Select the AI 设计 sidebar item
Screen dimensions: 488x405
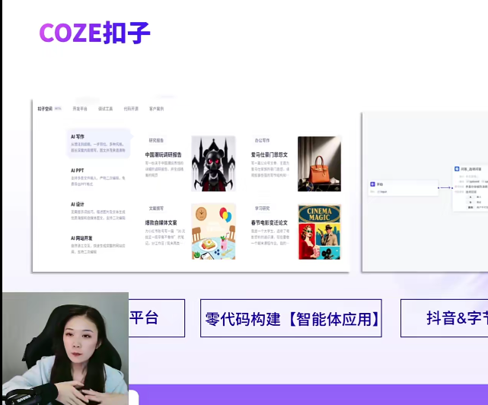[x=98, y=211]
